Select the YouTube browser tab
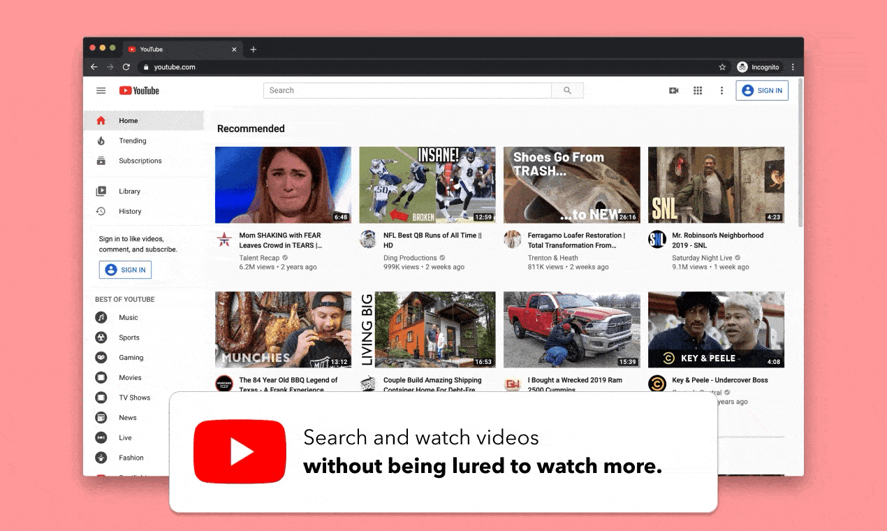The width and height of the screenshot is (887, 531). pos(182,50)
